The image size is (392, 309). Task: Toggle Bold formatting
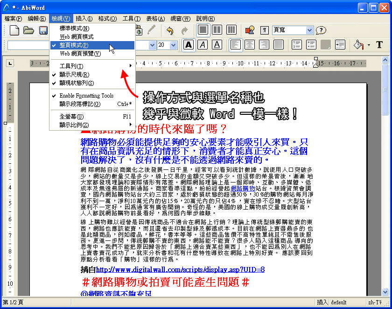189,45
